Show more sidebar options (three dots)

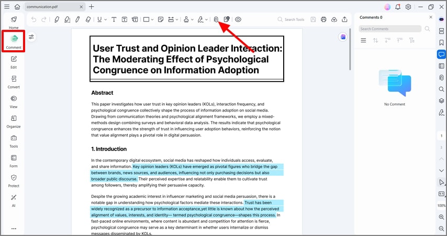click(14, 229)
